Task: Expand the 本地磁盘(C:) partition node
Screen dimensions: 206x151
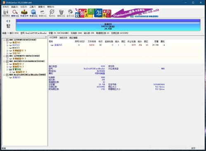Action: (7, 51)
